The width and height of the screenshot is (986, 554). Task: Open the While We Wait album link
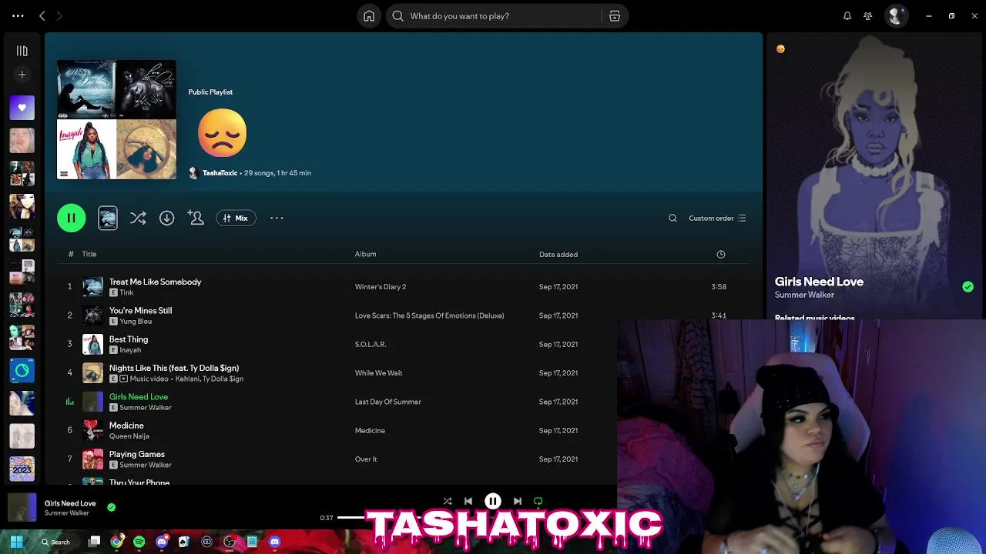pyautogui.click(x=378, y=373)
